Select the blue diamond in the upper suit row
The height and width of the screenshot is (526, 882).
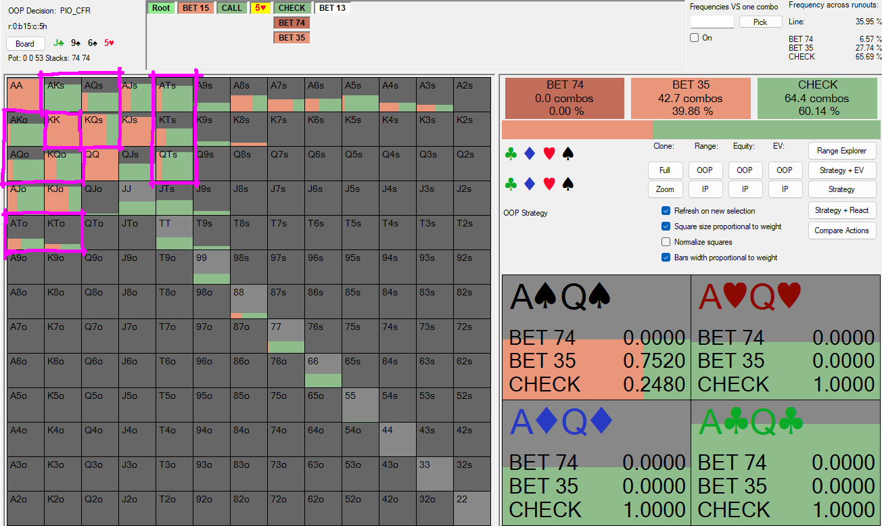click(x=530, y=154)
